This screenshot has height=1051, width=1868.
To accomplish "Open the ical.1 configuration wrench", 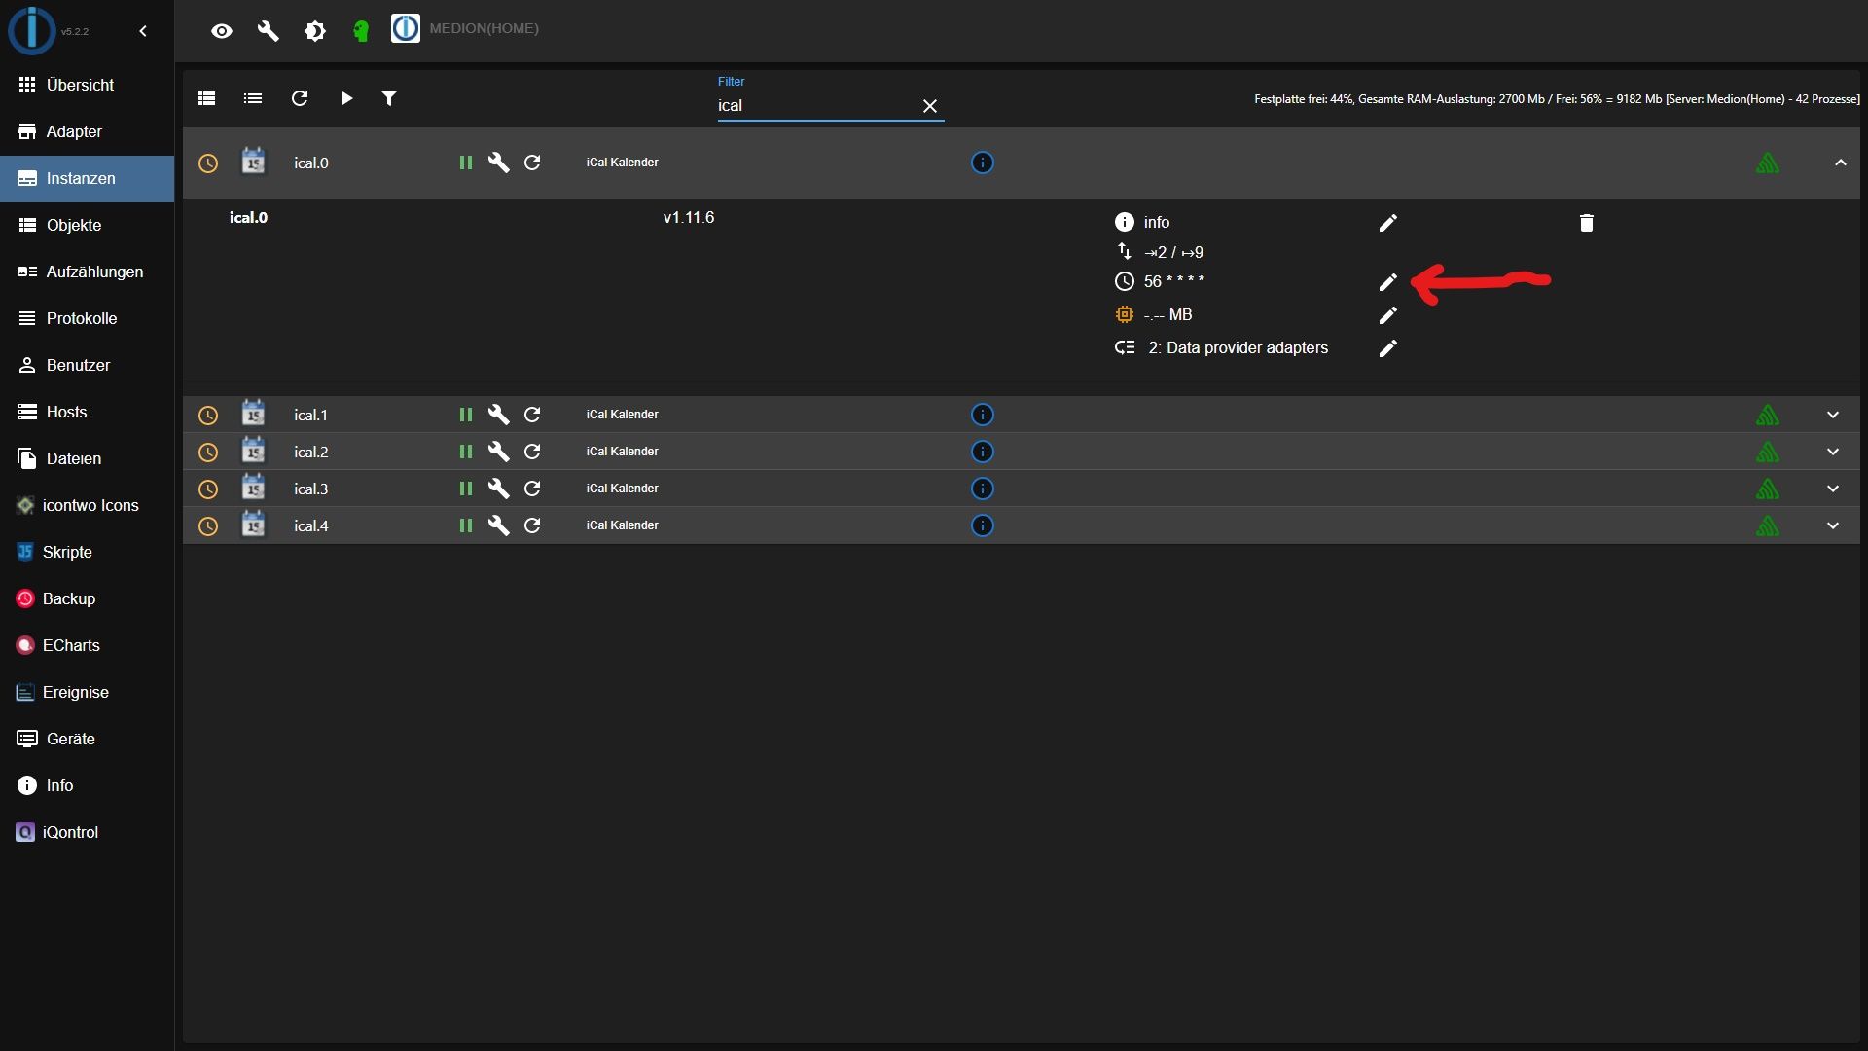I will pyautogui.click(x=499, y=415).
